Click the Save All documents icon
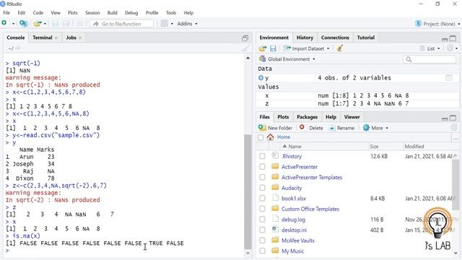This screenshot has height=260, width=462. pos(66,24)
